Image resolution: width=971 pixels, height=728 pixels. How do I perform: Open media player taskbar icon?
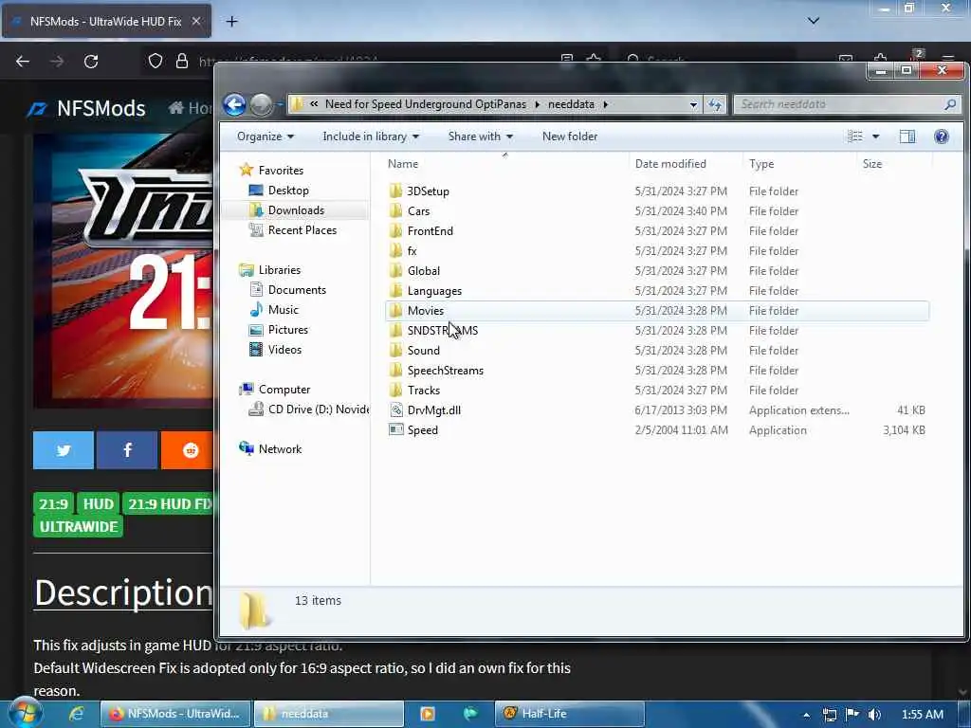pyautogui.click(x=428, y=714)
